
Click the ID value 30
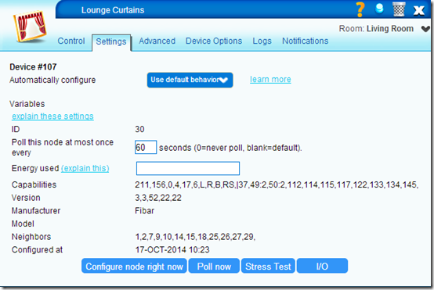(x=139, y=129)
